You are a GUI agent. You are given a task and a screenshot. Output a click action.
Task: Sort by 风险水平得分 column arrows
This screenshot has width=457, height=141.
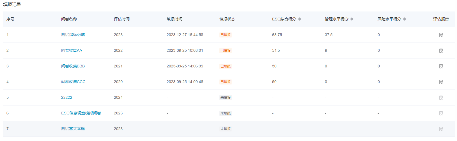point(405,19)
